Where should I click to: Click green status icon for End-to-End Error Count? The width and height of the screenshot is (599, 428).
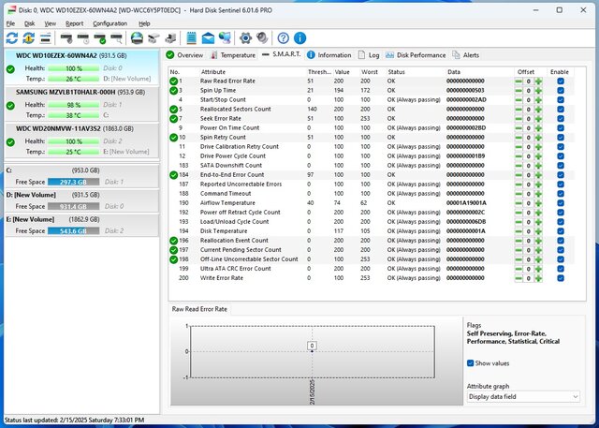[174, 175]
